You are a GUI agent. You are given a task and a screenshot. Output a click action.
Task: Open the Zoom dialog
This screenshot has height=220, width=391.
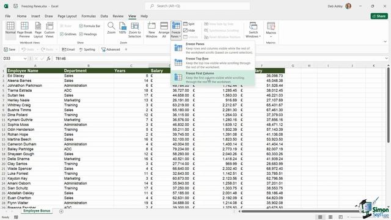coord(111,28)
